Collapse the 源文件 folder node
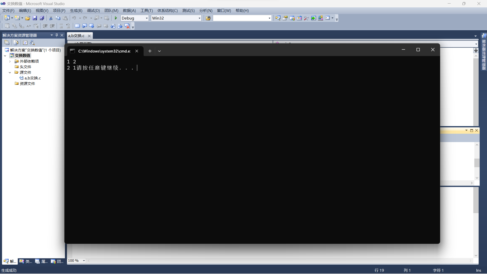This screenshot has width=487, height=274. coord(10,72)
